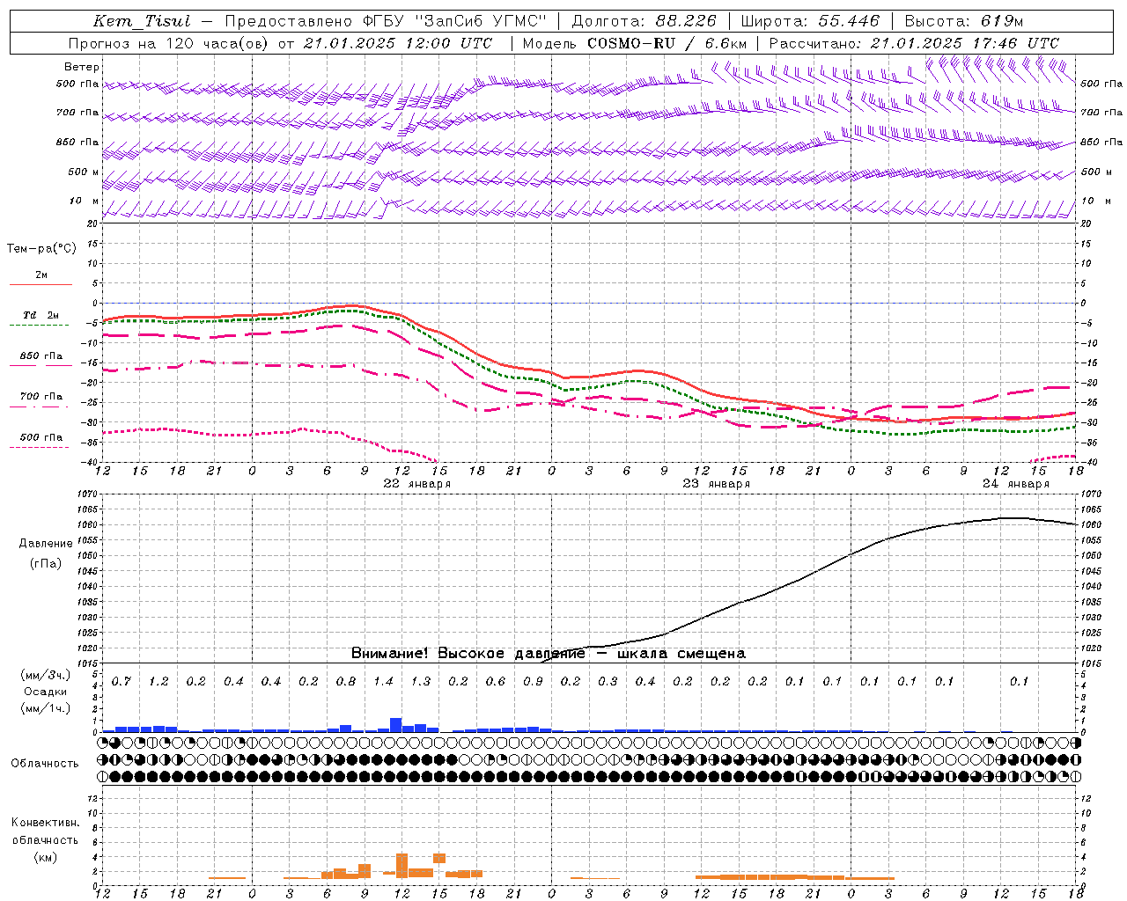Image resolution: width=1127 pixels, height=901 pixels.
Task: Click the longitude value 'Долгота: 88.226'
Action: (645, 21)
